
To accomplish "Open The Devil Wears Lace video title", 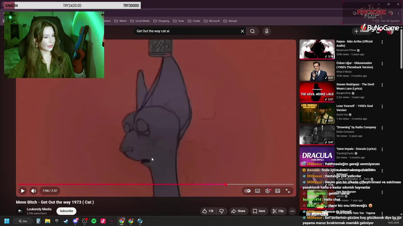I will point(355,86).
